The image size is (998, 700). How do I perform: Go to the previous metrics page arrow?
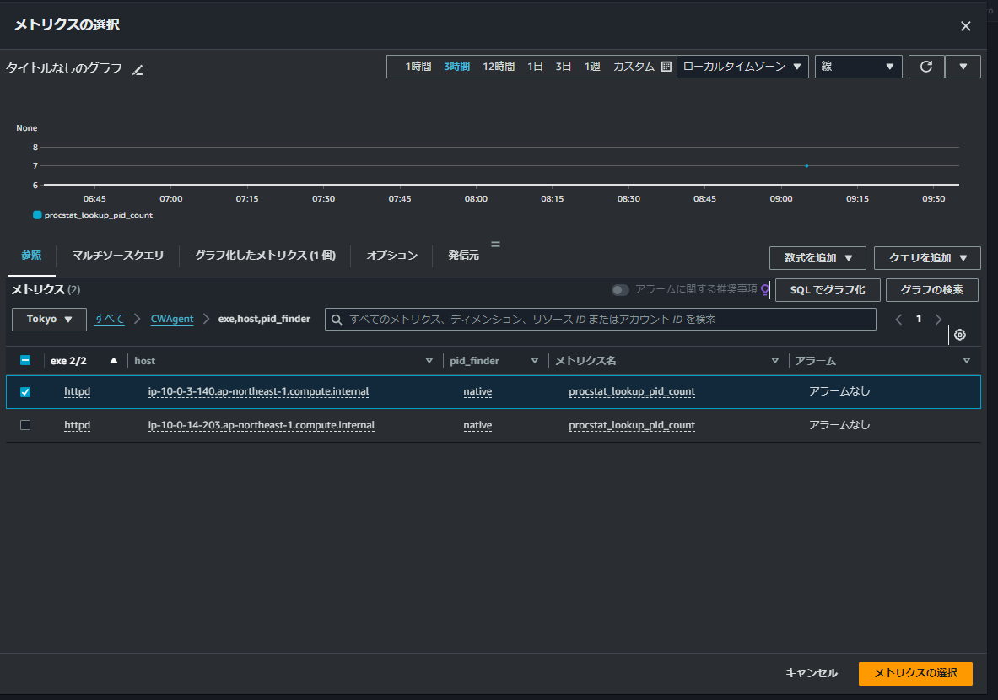click(898, 319)
